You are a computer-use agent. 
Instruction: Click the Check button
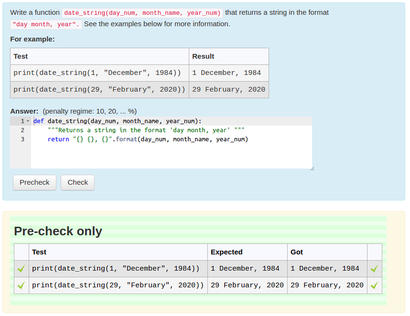(78, 182)
